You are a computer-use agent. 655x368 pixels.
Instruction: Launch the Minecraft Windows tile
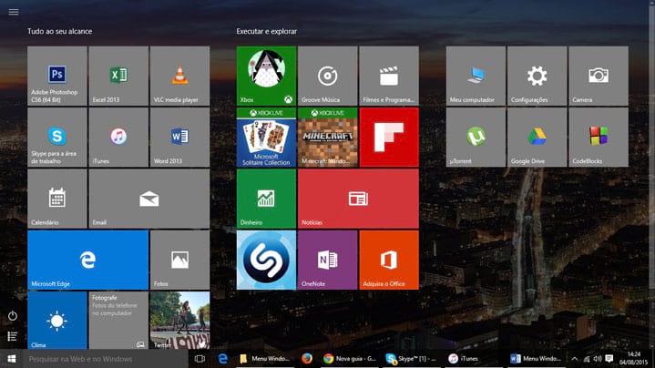tap(328, 137)
